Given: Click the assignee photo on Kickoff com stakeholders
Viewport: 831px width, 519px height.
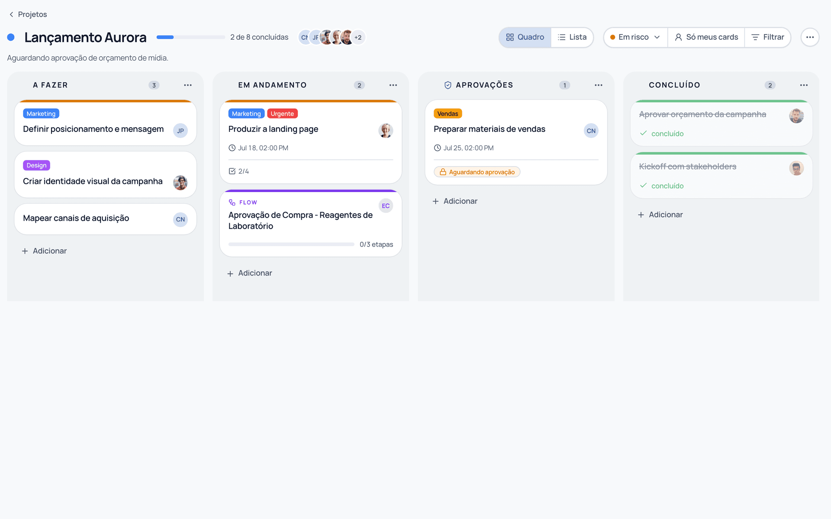Looking at the screenshot, I should (x=796, y=168).
